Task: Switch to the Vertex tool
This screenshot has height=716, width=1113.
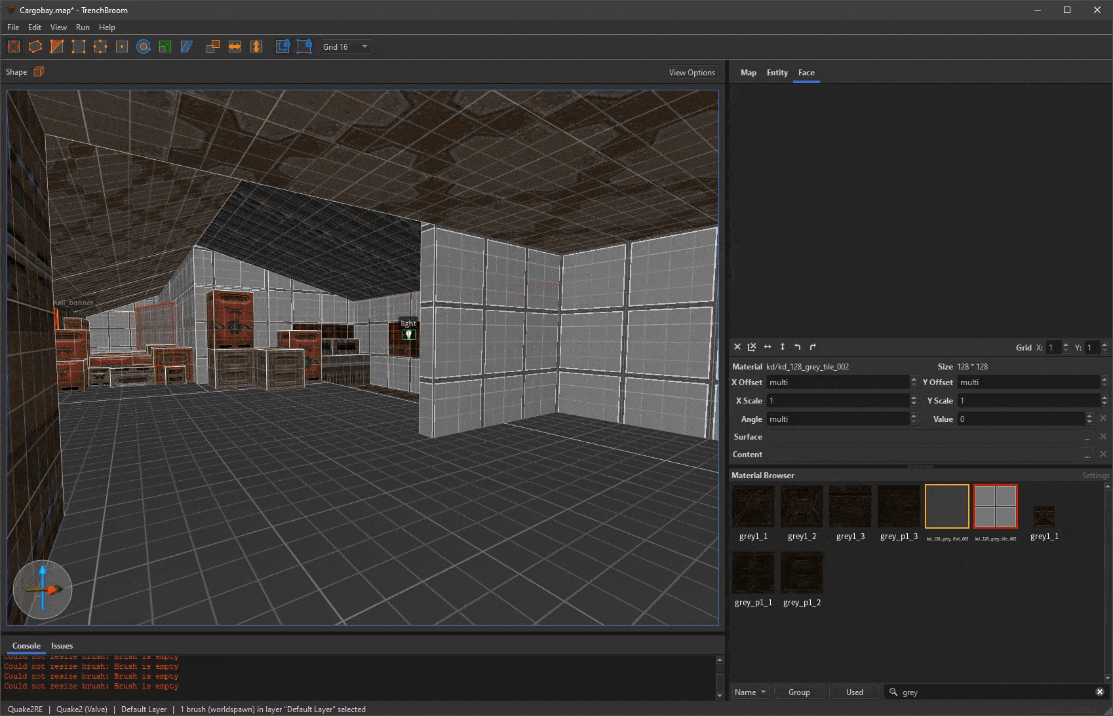Action: tap(79, 47)
